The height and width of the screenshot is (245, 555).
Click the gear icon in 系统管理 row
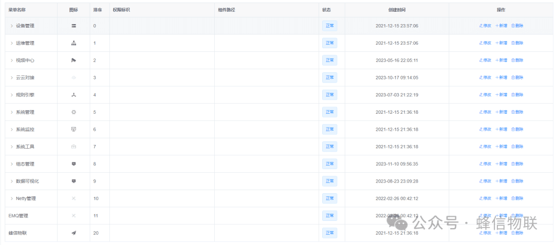pyautogui.click(x=73, y=112)
